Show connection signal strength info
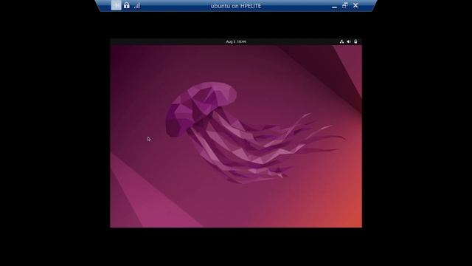 click(x=137, y=5)
